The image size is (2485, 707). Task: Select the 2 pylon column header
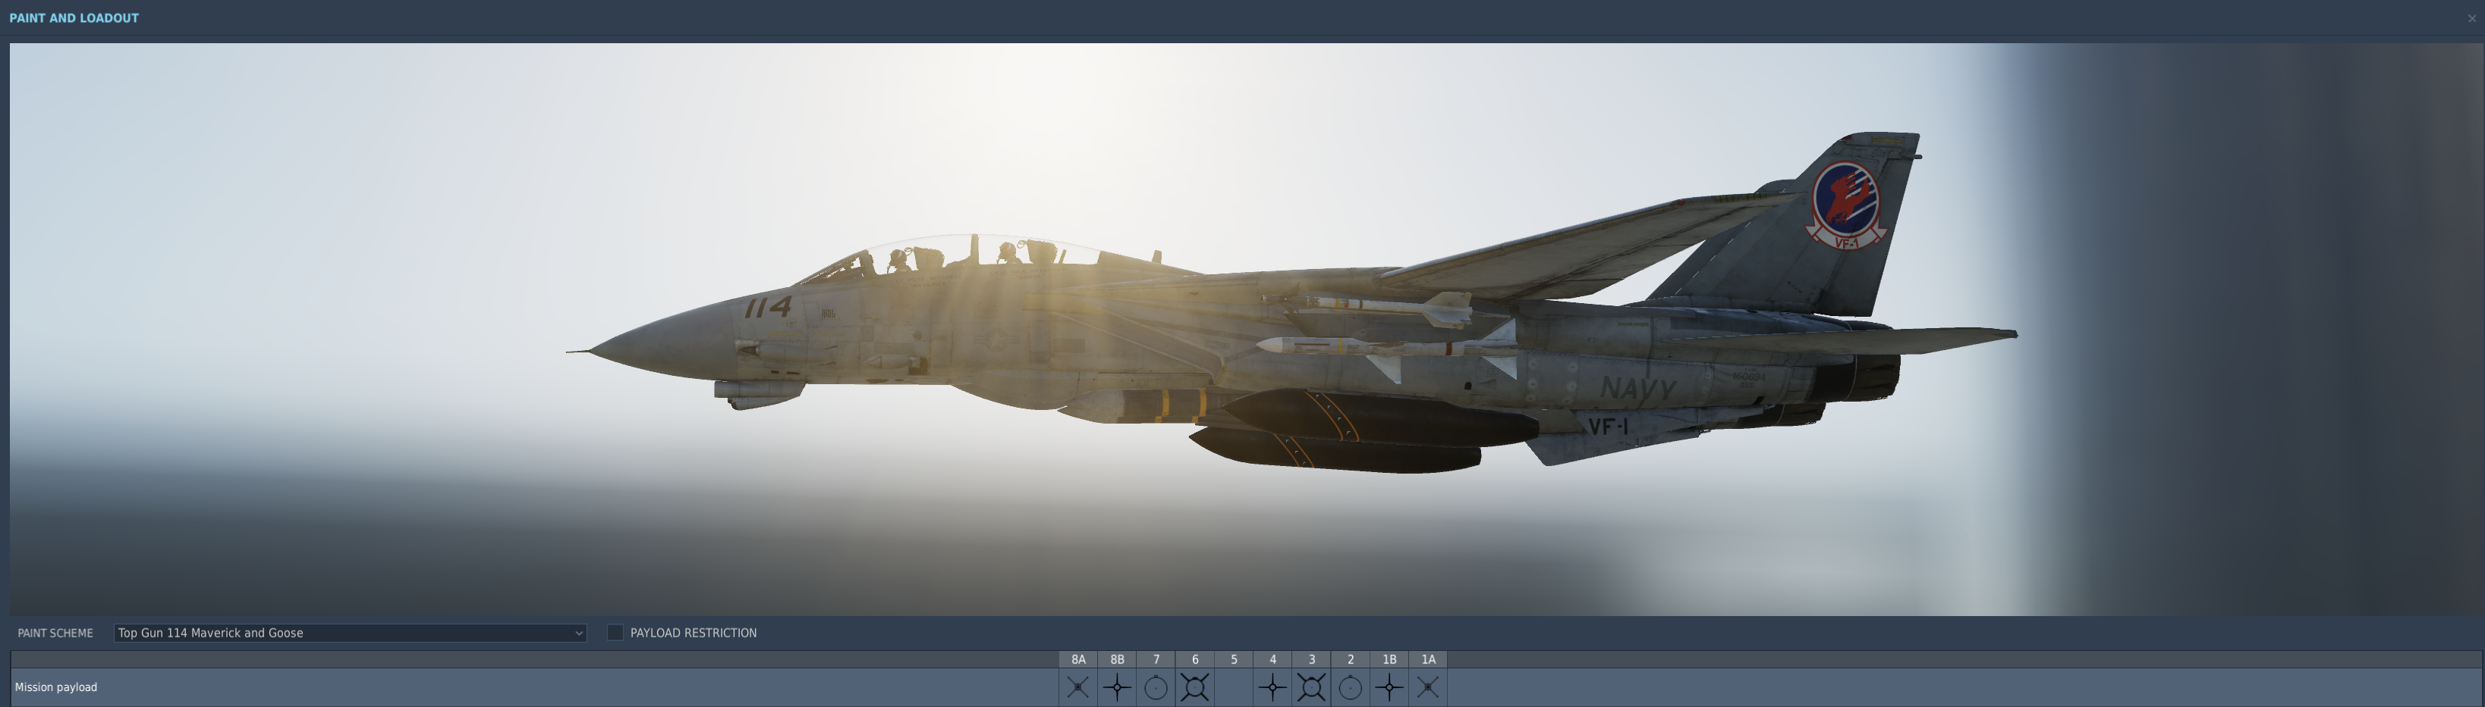(x=1351, y=660)
